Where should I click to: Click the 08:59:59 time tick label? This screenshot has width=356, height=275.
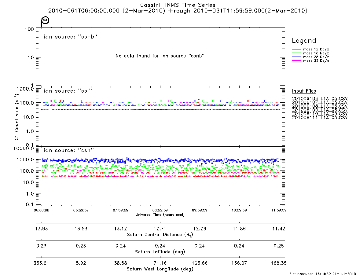click(x=160, y=210)
